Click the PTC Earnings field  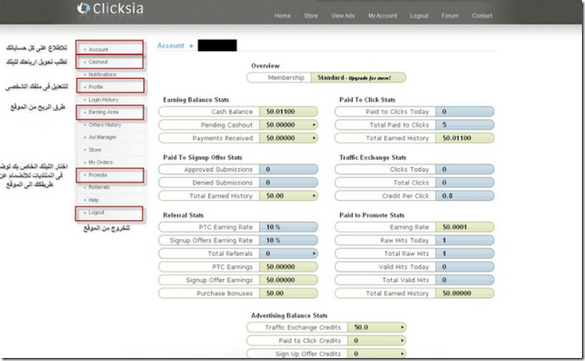point(238,267)
